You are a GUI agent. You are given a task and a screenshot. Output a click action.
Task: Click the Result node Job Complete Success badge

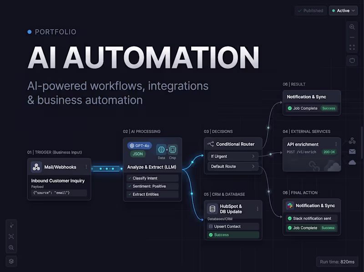click(329, 108)
